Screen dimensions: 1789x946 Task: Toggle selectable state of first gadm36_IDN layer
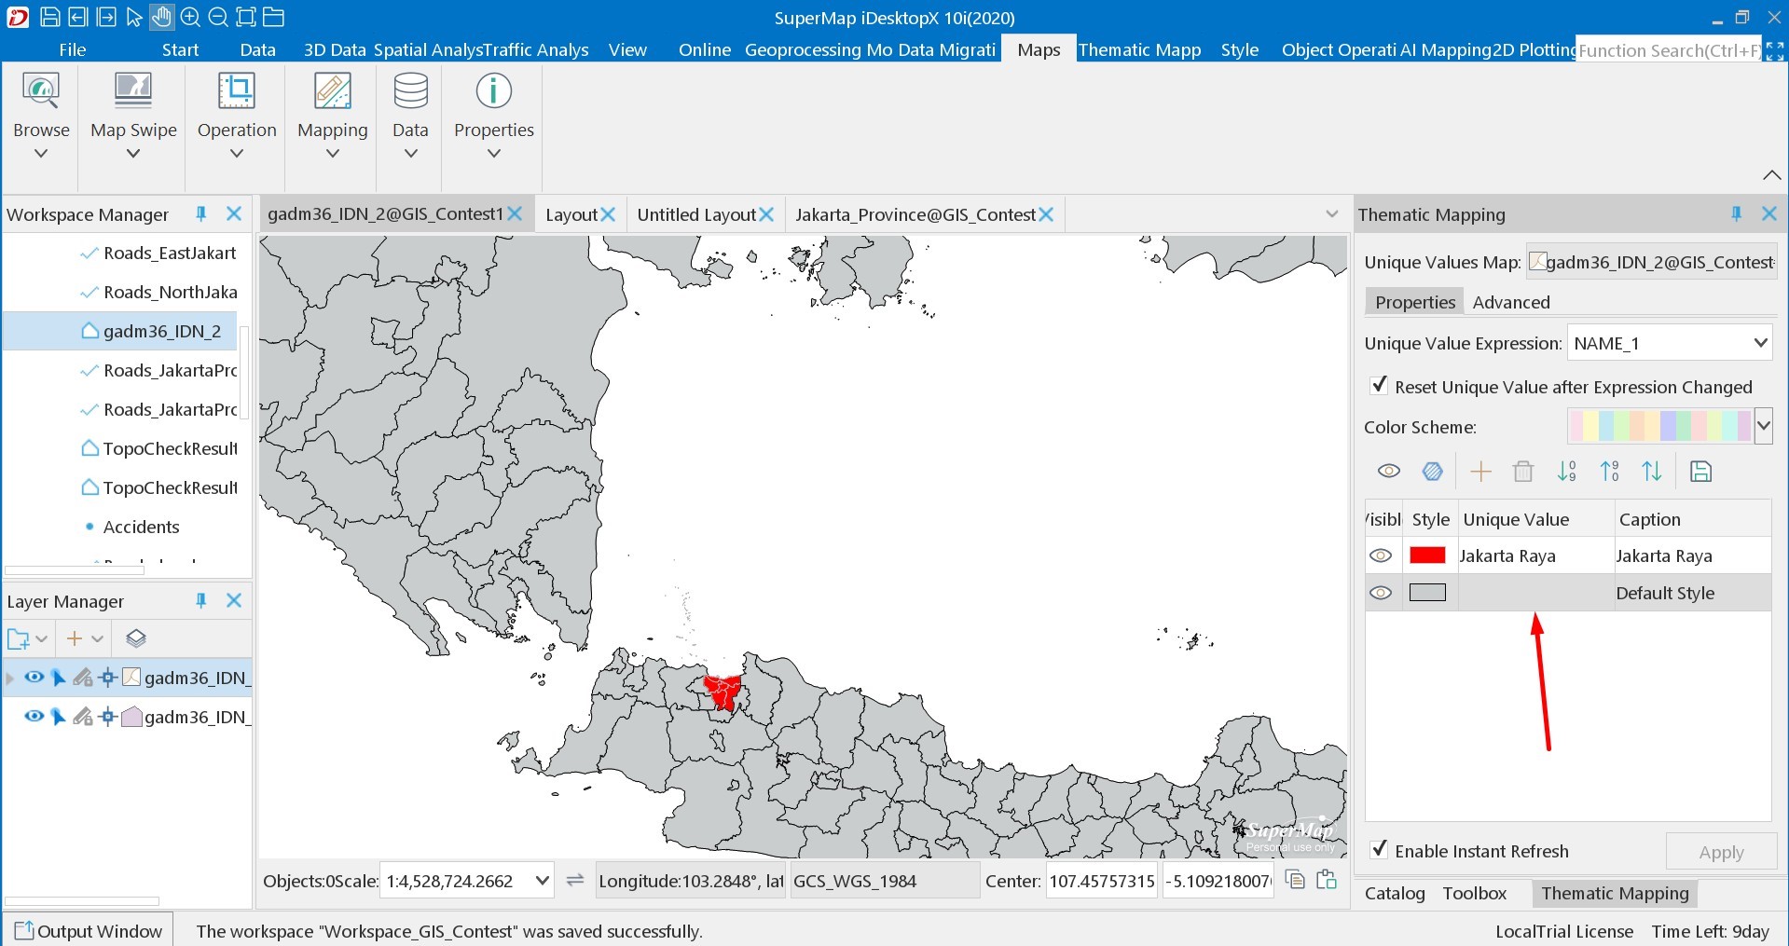click(x=58, y=678)
